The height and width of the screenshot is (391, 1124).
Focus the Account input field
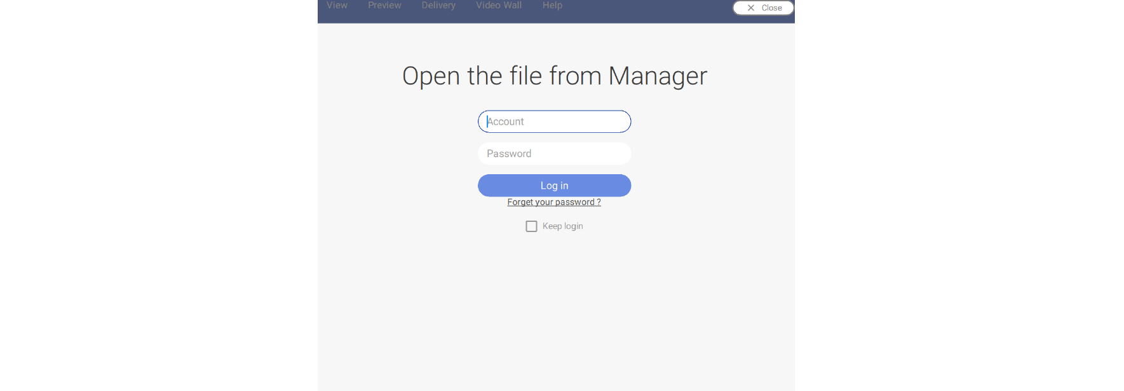(x=554, y=121)
